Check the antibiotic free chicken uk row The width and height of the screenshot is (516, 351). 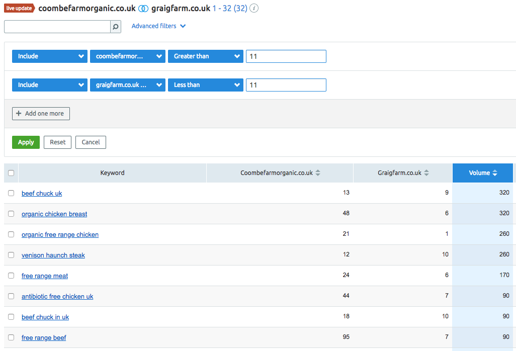(x=11, y=296)
